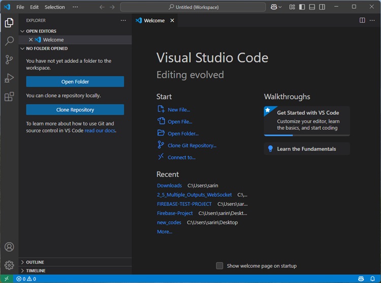Open Get Started with VS Code walkthrough

coord(307,121)
